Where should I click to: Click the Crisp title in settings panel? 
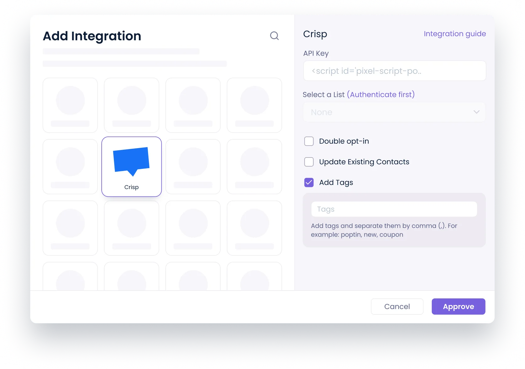click(x=315, y=34)
